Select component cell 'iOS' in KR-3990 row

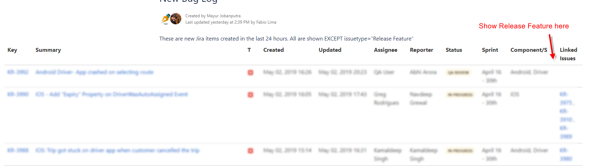click(515, 94)
